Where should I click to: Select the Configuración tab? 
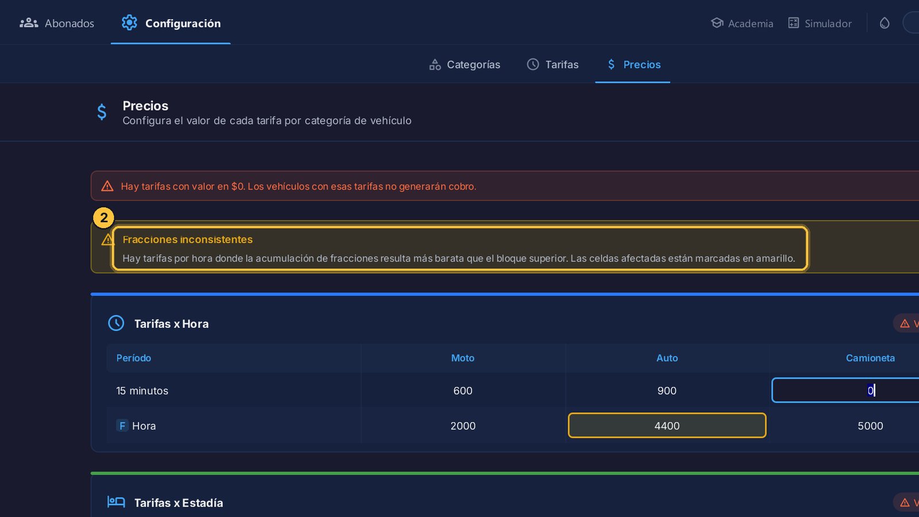coord(171,23)
